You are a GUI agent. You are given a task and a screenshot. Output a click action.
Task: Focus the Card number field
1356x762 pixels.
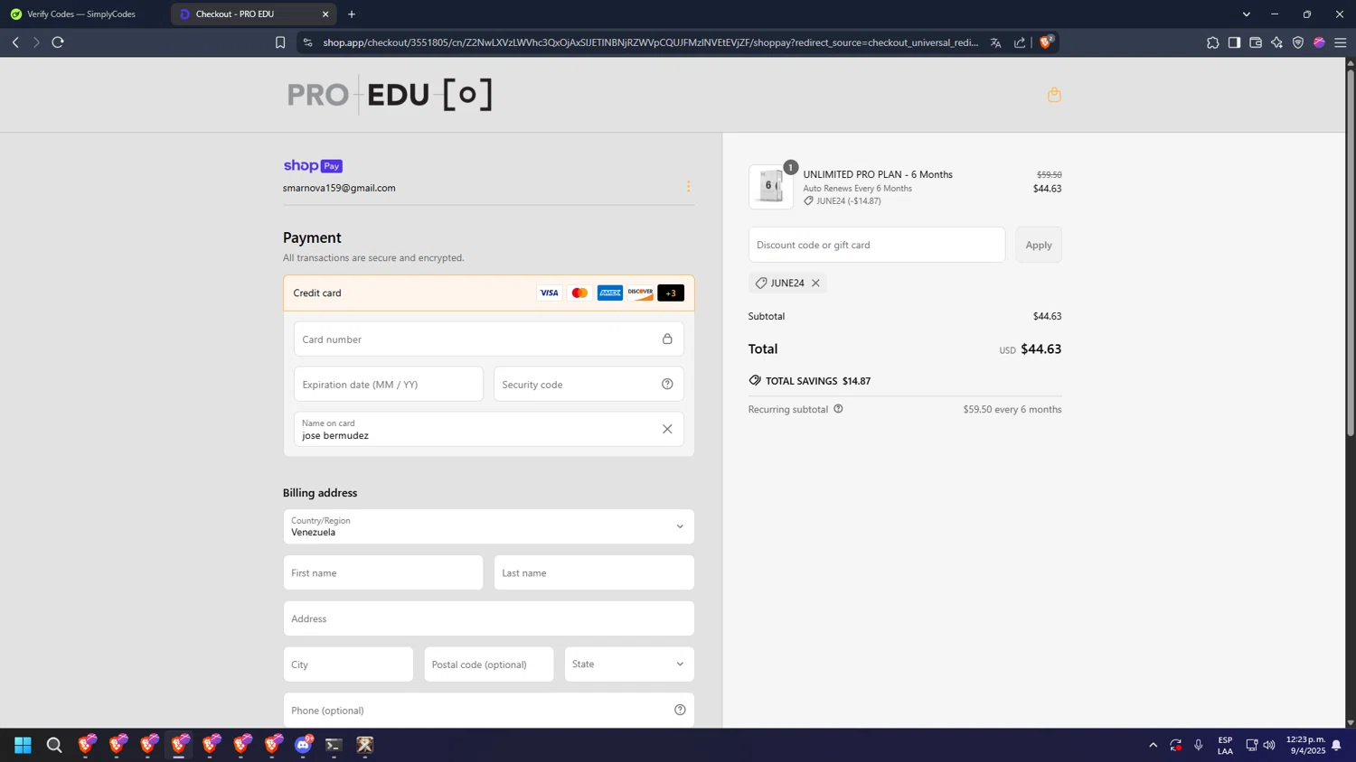coord(488,339)
